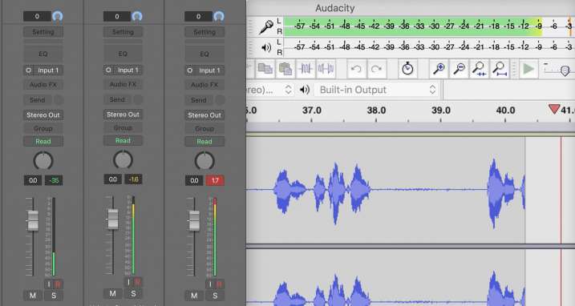Click the Audio FX slot on the -1.6 strip
The width and height of the screenshot is (575, 306).
(x=123, y=84)
